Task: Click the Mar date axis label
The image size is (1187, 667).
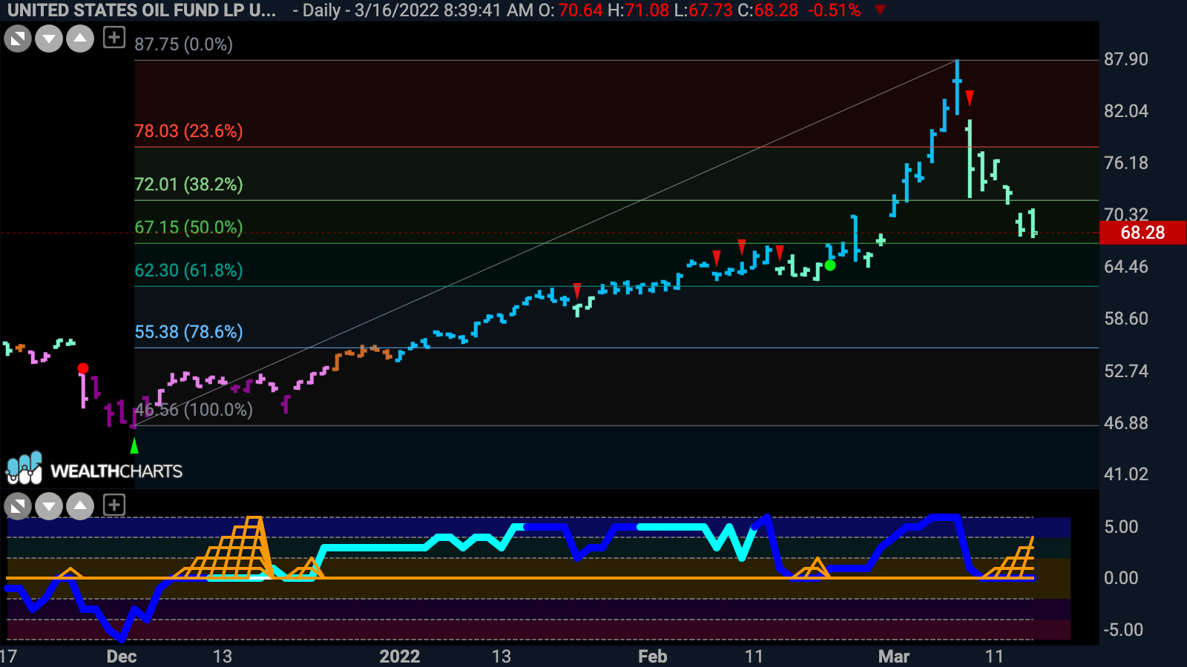Action: 894,657
